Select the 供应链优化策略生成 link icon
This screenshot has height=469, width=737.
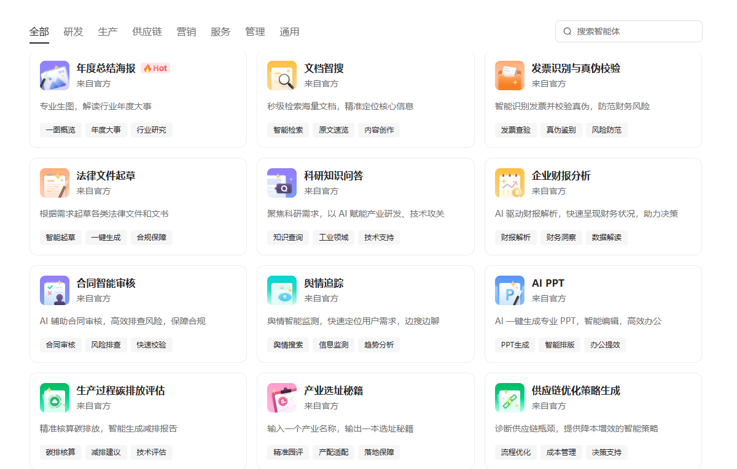[510, 398]
